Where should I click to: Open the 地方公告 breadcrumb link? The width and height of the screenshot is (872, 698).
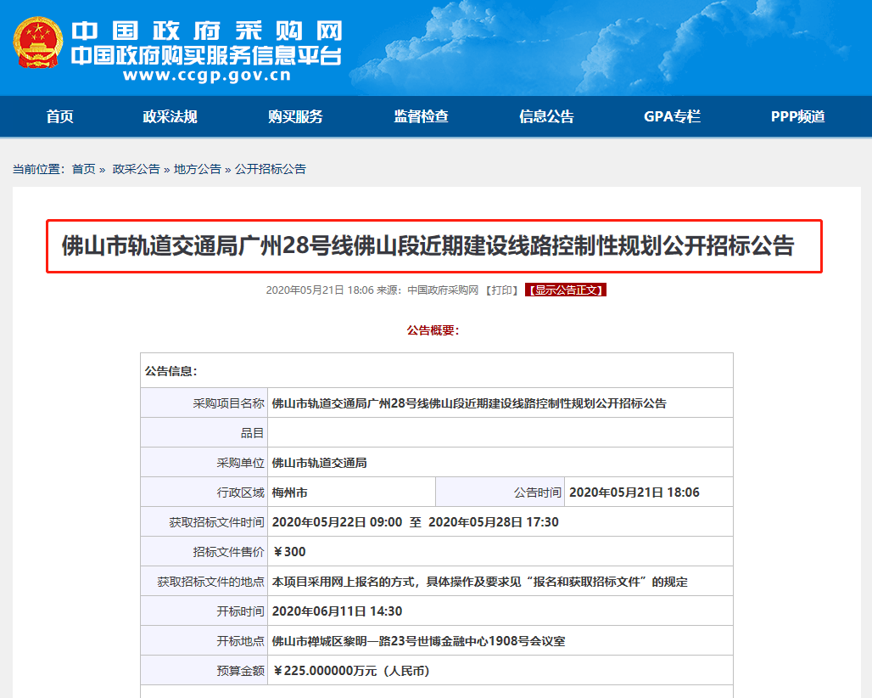(197, 169)
